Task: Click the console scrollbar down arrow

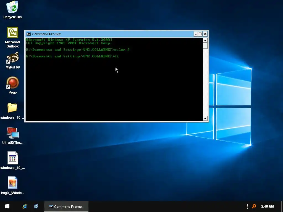Action: pos(205,119)
